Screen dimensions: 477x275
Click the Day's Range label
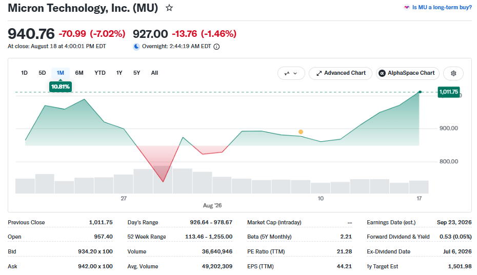point(143,222)
